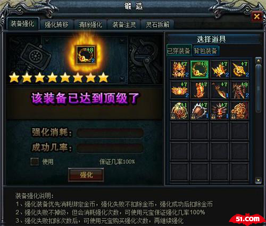Click the item list scrollbar handle
266x226 pixels.
[x=259, y=88]
